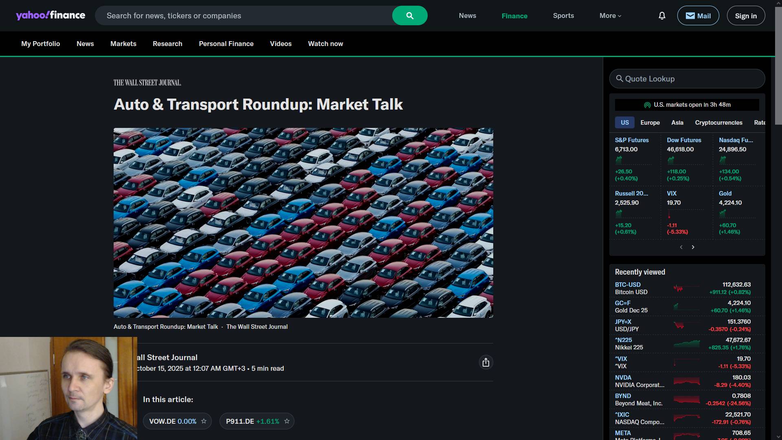Expand the More dropdown menu
782x440 pixels.
coord(610,15)
